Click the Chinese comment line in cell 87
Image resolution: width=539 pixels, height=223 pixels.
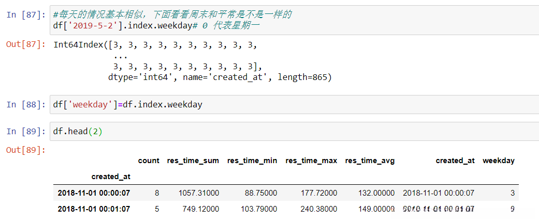[x=172, y=14]
